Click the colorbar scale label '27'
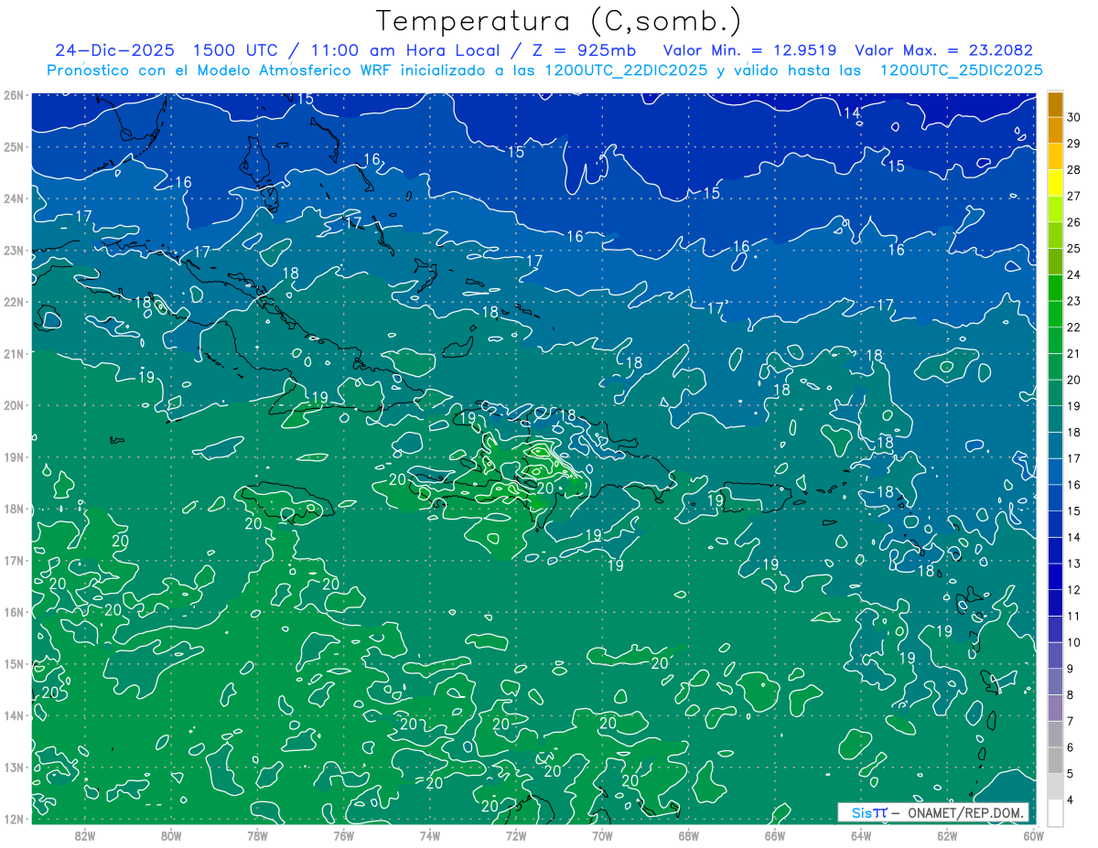Viewport: 1098px width, 848px height. point(1074,196)
